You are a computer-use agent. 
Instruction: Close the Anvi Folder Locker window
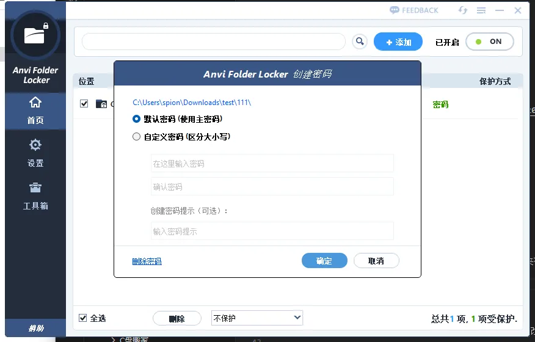tap(518, 10)
